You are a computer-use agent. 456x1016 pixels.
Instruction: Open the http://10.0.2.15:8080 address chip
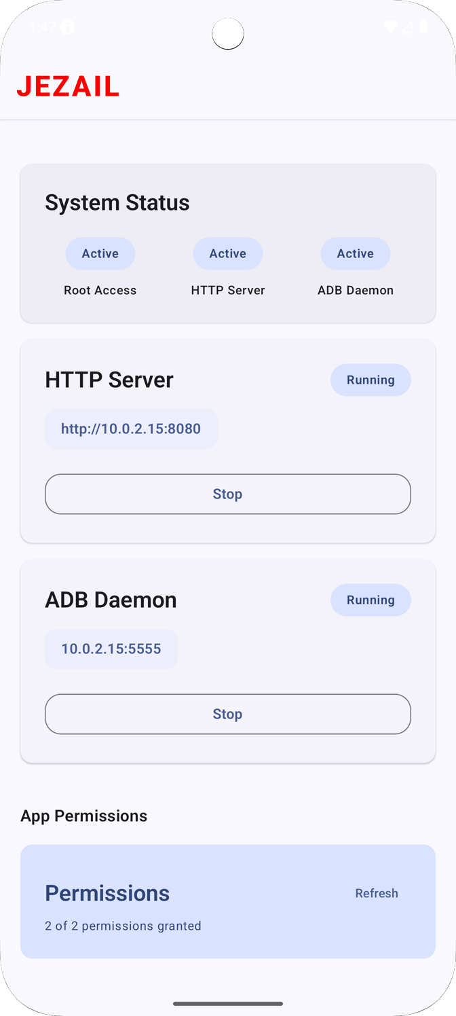click(x=130, y=429)
